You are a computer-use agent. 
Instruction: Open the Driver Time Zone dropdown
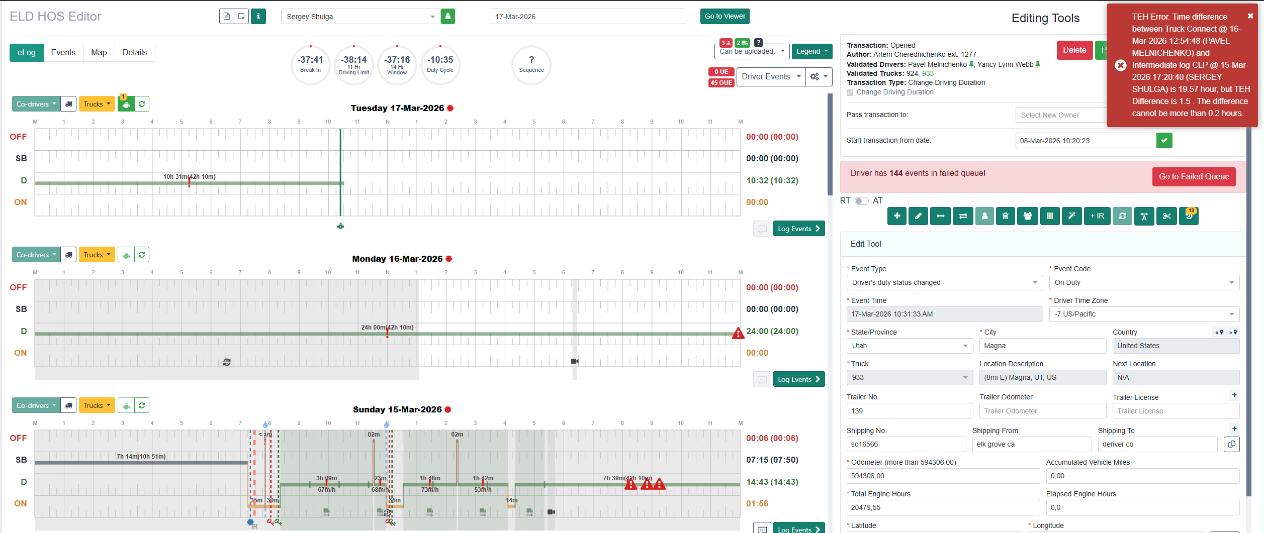tap(1144, 314)
